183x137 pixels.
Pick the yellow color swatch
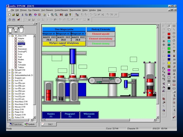click(169, 63)
